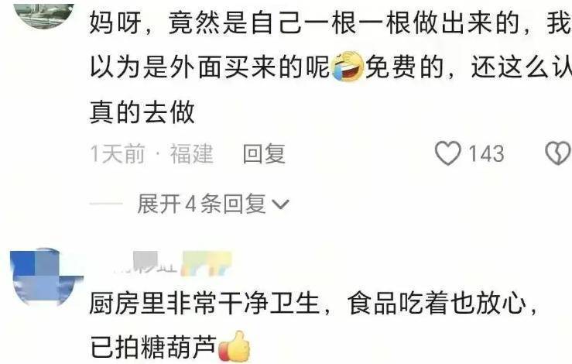572x364 pixels.
Task: Reply to the comment via 回复
Action: coord(264,153)
